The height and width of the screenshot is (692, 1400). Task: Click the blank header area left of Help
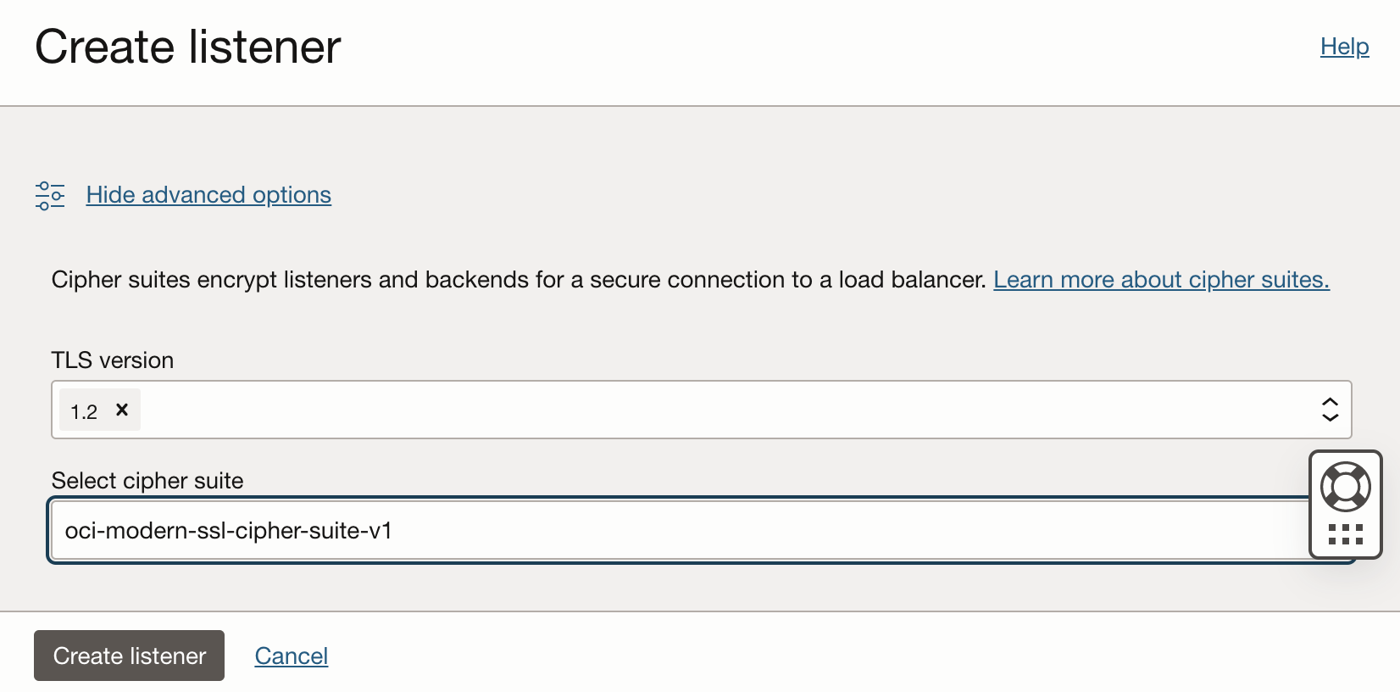click(x=847, y=51)
